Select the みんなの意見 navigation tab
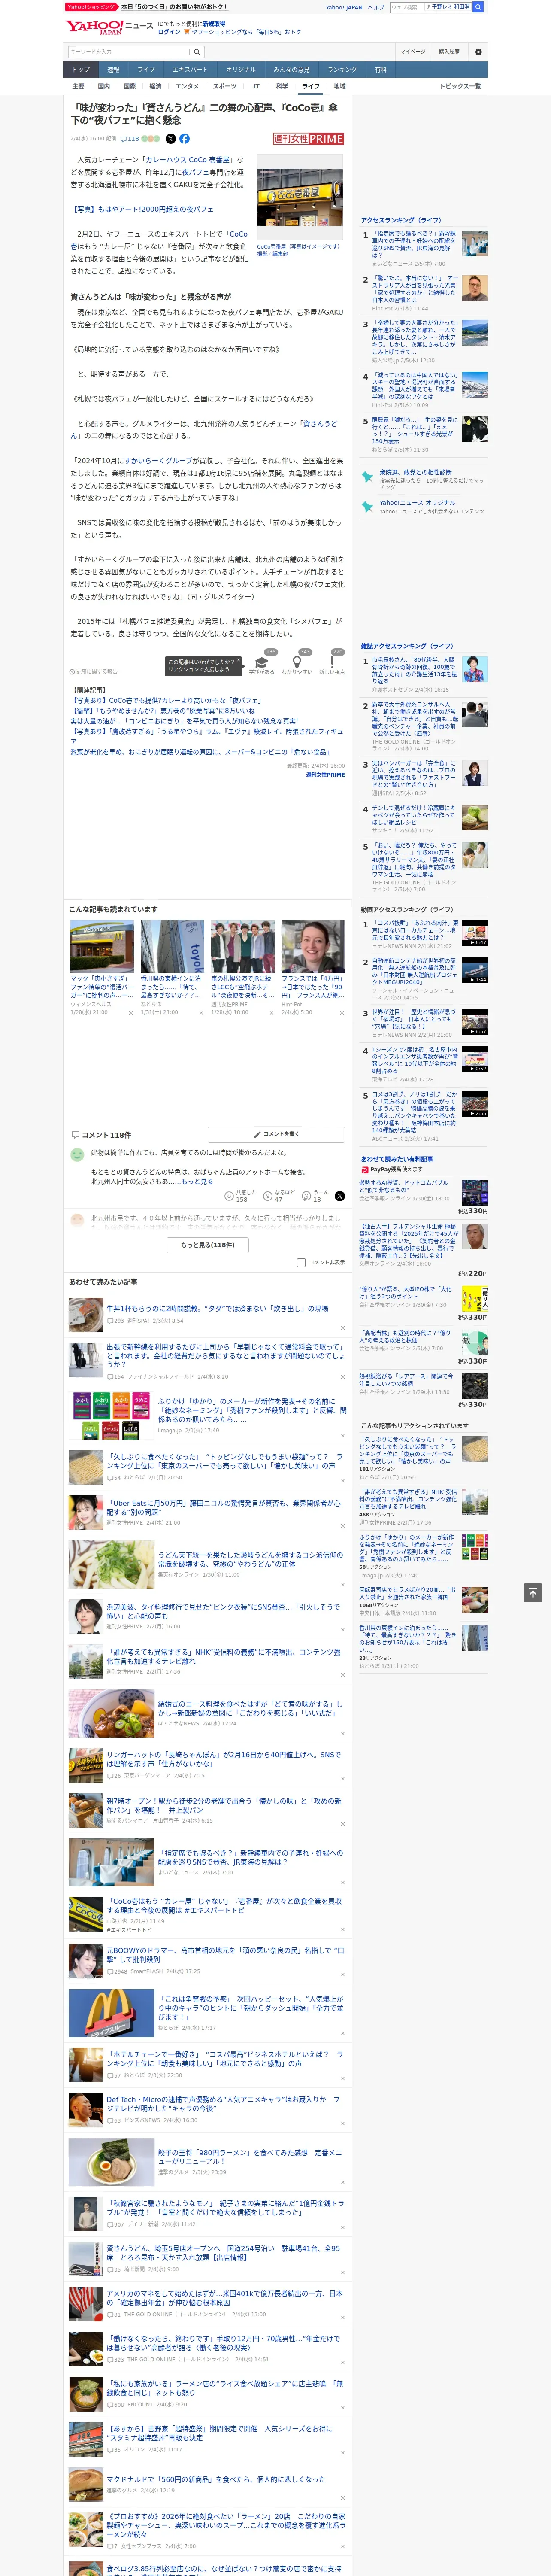 [291, 70]
